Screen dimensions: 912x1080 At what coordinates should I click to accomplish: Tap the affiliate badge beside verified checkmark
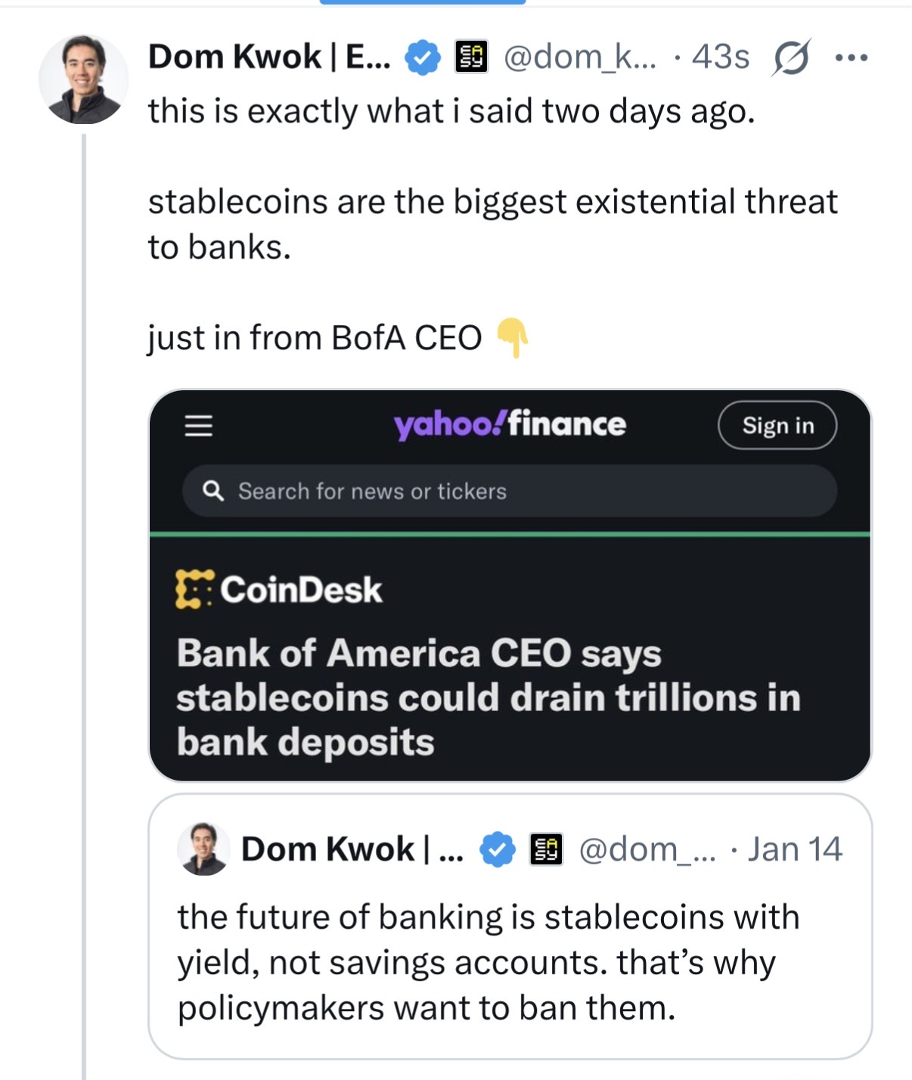tap(471, 57)
